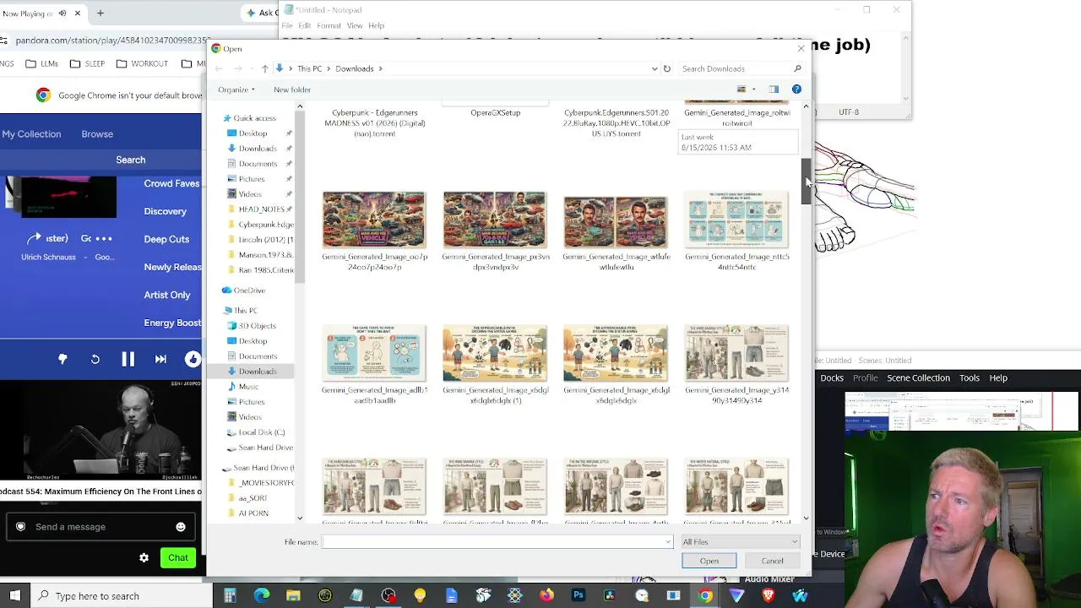Expand the address bar history dropdown
1081x608 pixels.
tap(655, 68)
